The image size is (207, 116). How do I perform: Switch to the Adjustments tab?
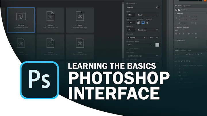pos(186,6)
